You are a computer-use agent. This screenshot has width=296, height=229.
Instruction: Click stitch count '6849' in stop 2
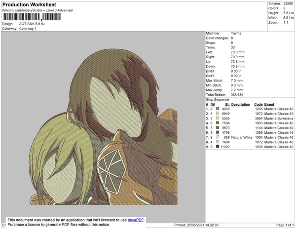coord(225,114)
